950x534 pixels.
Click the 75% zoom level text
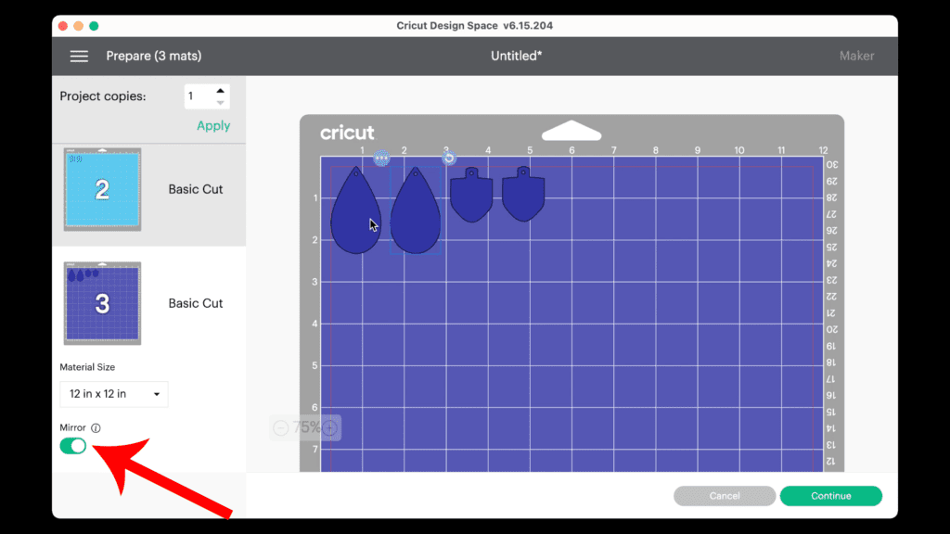306,428
